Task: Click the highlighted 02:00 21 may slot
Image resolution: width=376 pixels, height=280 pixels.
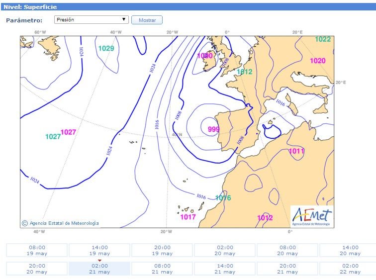Action: click(x=99, y=269)
